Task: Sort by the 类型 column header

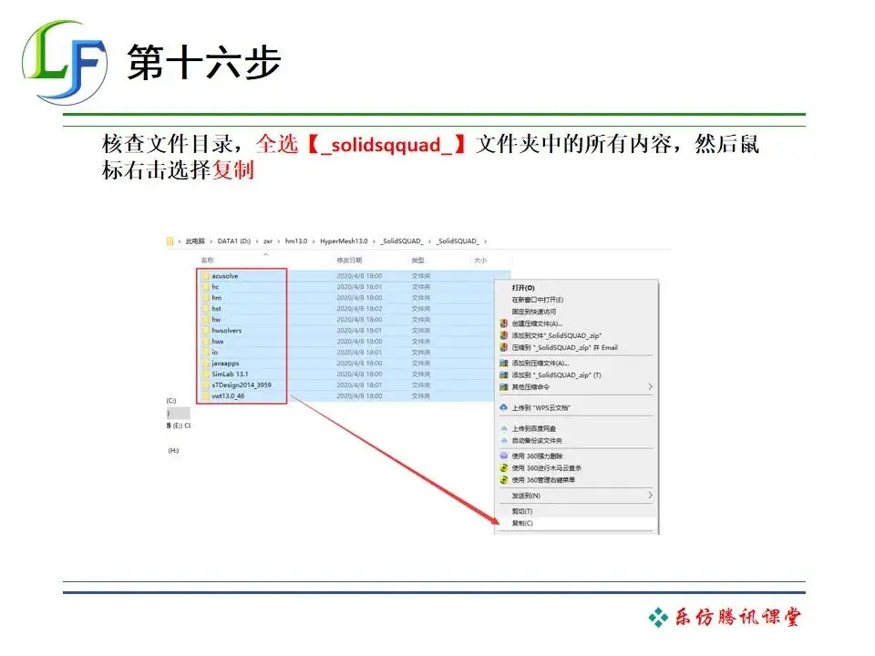Action: click(418, 261)
